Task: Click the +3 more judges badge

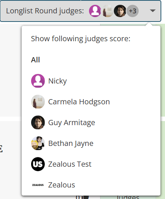Action: point(133,11)
